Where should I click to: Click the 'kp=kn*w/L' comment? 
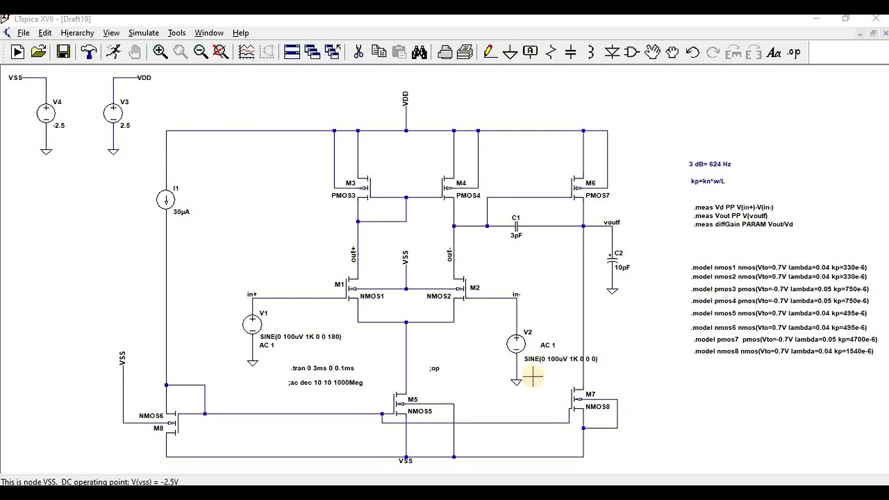click(x=708, y=181)
